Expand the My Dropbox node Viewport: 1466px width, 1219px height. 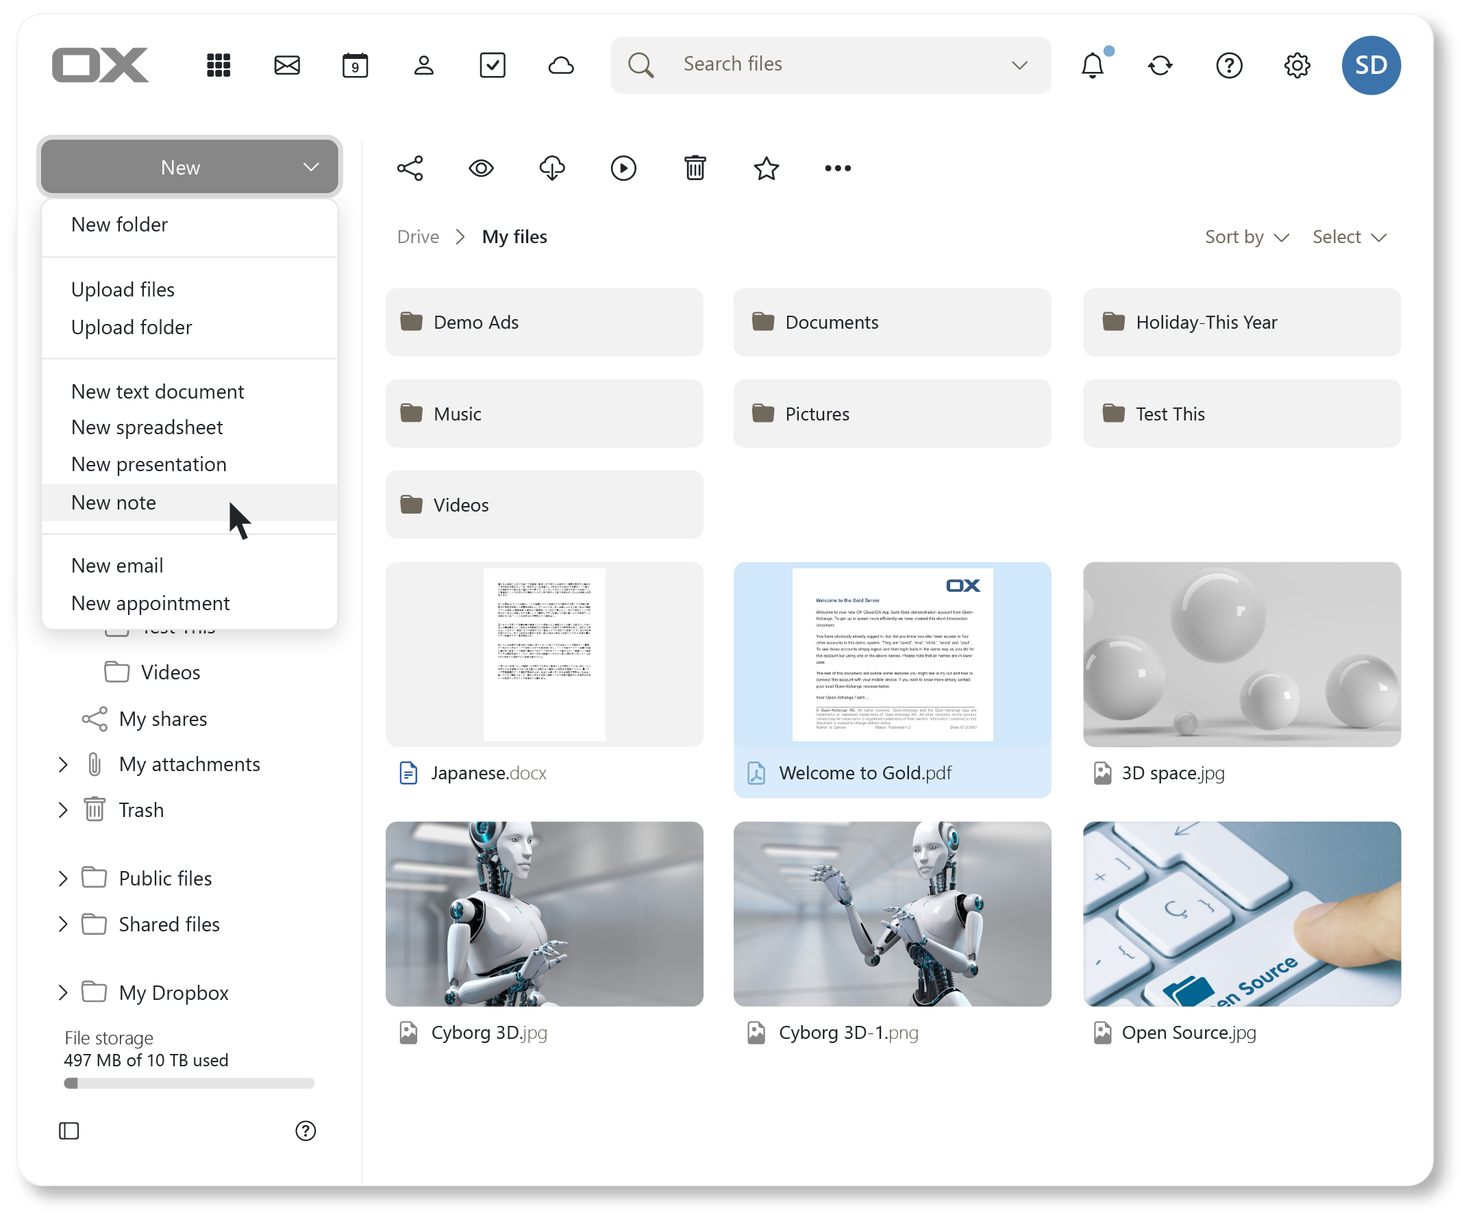click(63, 993)
